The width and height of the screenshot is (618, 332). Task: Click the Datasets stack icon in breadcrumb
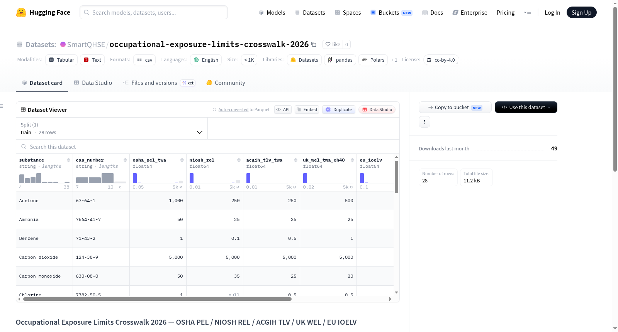pos(20,45)
